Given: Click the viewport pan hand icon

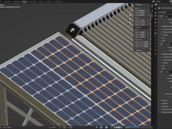Looking at the screenshot, I should click(x=130, y=19).
